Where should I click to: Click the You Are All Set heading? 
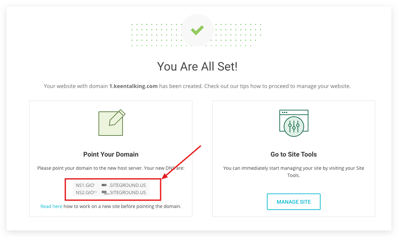coord(197,66)
